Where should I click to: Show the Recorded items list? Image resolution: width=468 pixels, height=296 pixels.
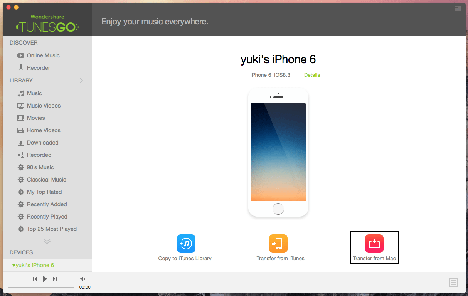34,155
